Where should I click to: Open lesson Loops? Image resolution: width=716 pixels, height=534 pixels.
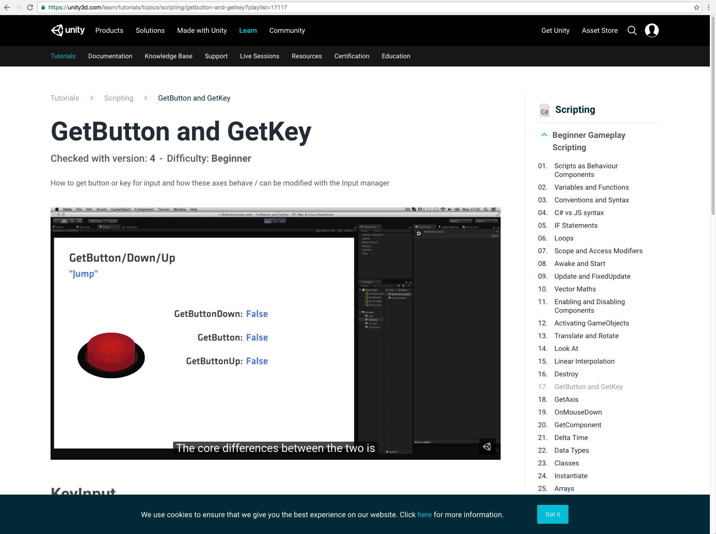tap(564, 238)
